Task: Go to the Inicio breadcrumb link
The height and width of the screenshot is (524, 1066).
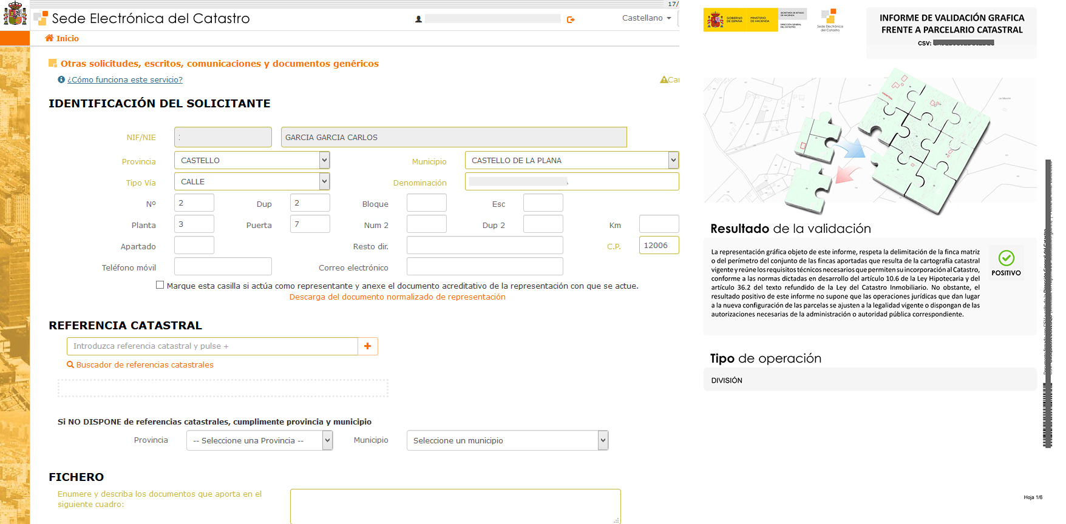Action: point(67,38)
